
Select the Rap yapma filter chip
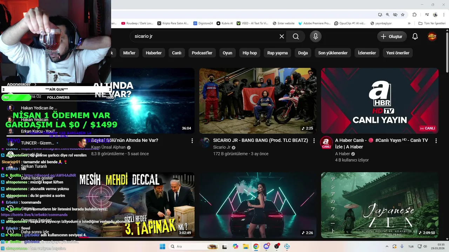277,53
